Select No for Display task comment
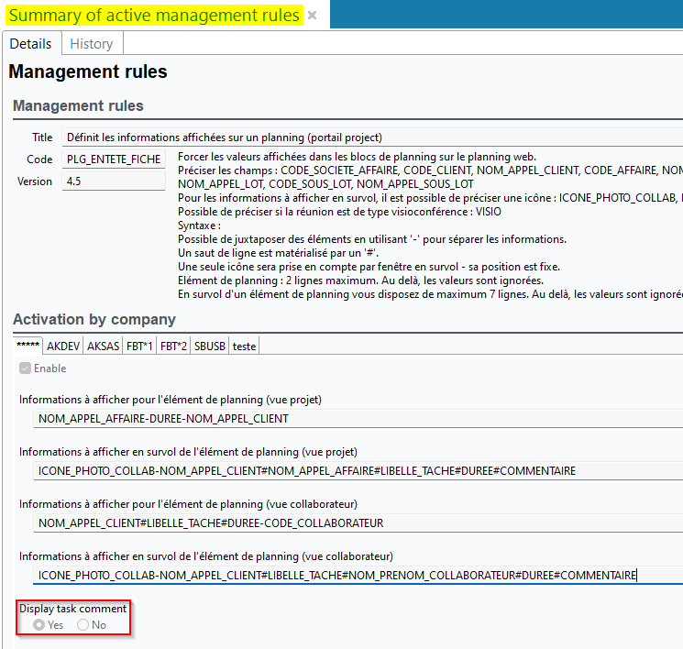The image size is (683, 649). coord(83,624)
